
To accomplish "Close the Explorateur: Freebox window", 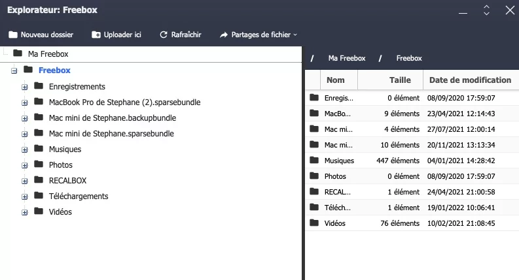I will [x=510, y=10].
